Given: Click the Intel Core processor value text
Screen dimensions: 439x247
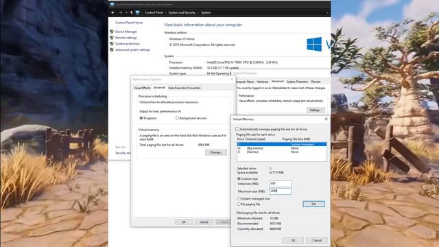Looking at the screenshot, I should pos(242,62).
